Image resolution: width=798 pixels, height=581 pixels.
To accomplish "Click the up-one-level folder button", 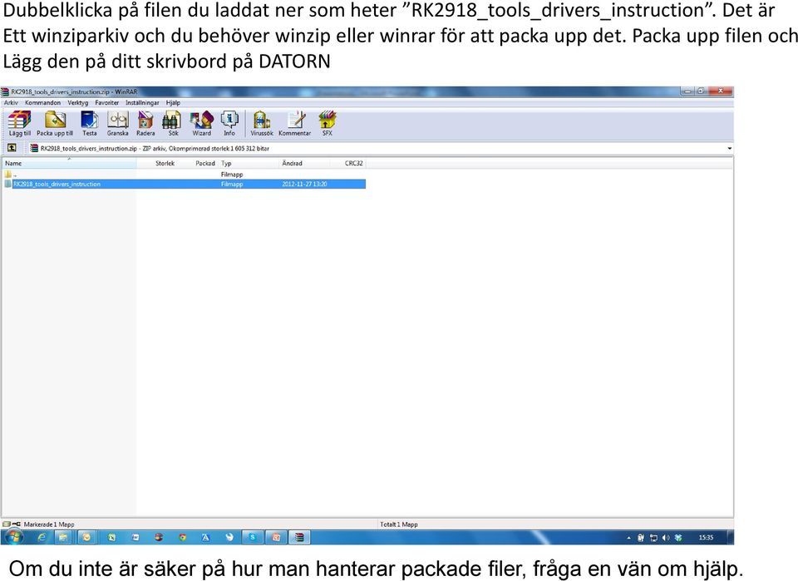I will (x=12, y=148).
